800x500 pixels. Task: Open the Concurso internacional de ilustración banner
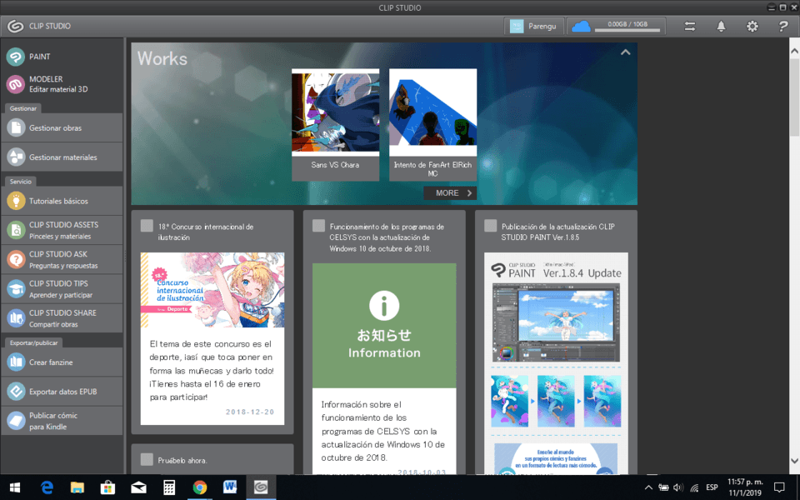[212, 290]
